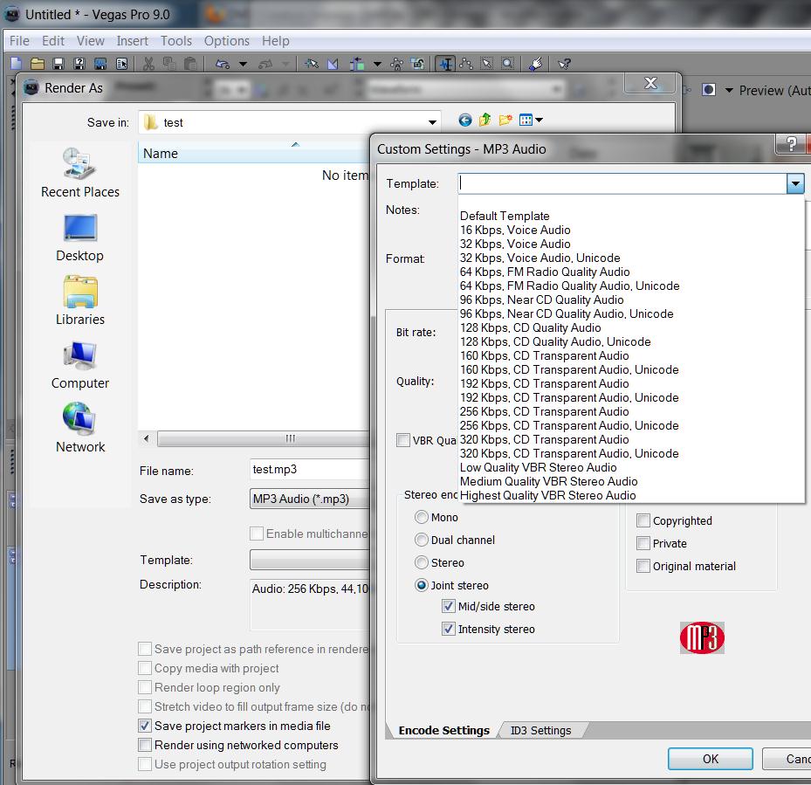Open project properties toolbar icon
The height and width of the screenshot is (785, 811).
121,64
